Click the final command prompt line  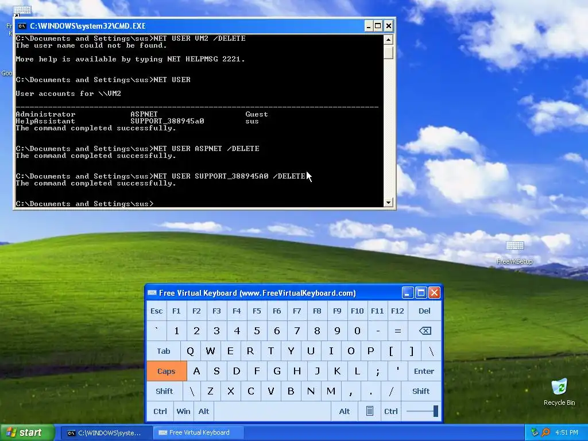tap(85, 204)
